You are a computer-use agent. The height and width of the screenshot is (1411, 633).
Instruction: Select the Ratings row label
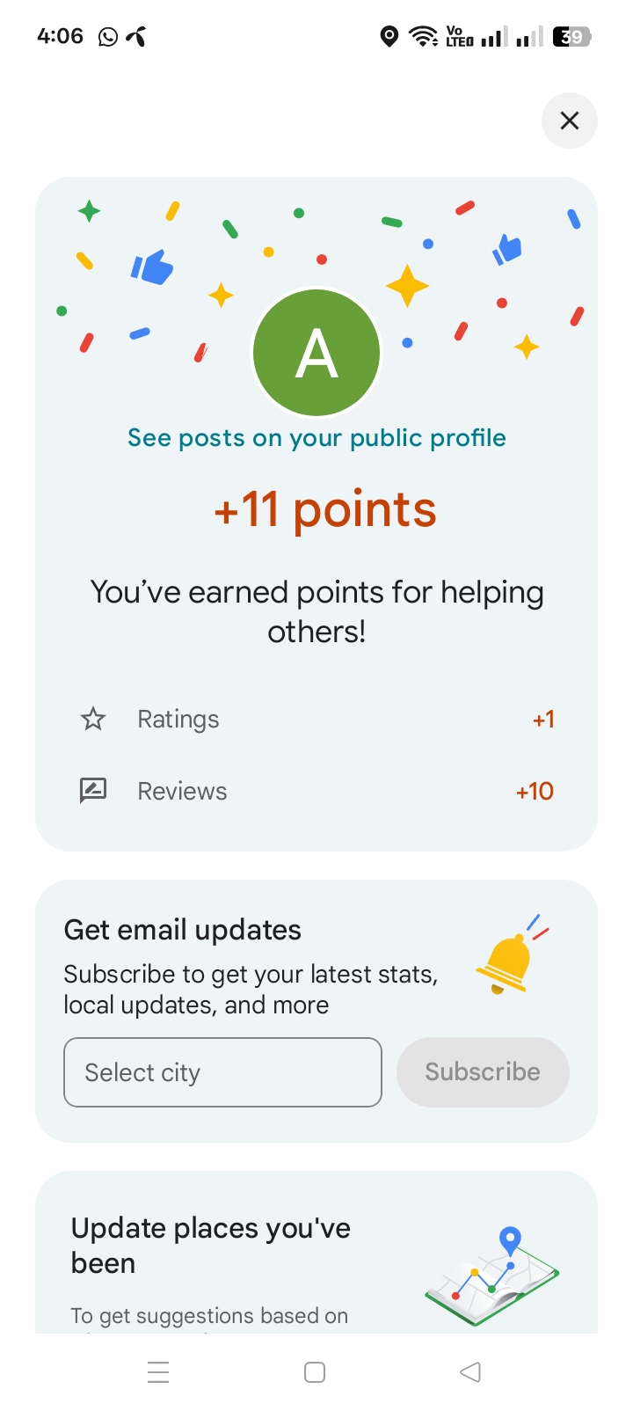click(178, 720)
